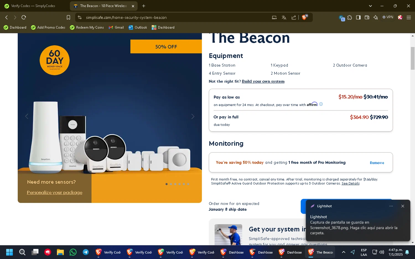Click the share page icon
This screenshot has height=259, width=415.
point(294,17)
